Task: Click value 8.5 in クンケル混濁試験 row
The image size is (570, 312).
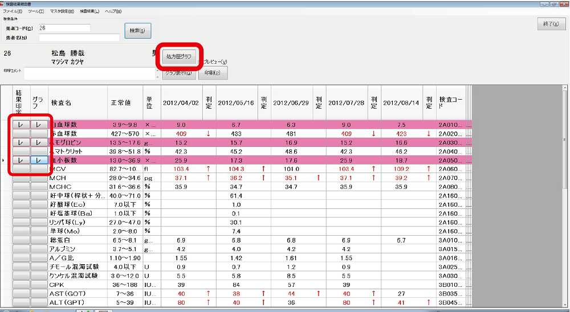Action: pos(291,276)
